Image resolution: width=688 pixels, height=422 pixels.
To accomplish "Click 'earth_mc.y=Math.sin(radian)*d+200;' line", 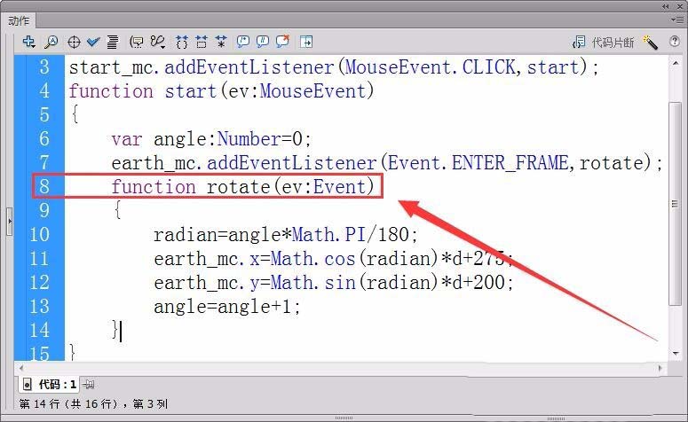I will coord(334,282).
